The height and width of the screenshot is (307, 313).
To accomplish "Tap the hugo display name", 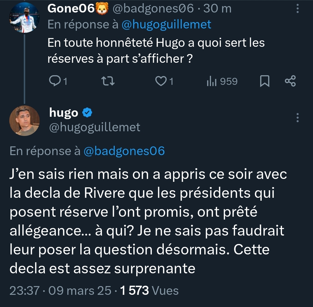I will [x=64, y=113].
